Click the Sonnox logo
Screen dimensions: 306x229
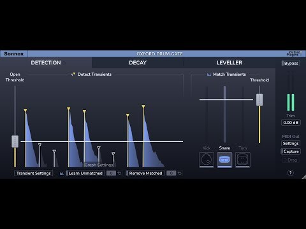(x=14, y=53)
